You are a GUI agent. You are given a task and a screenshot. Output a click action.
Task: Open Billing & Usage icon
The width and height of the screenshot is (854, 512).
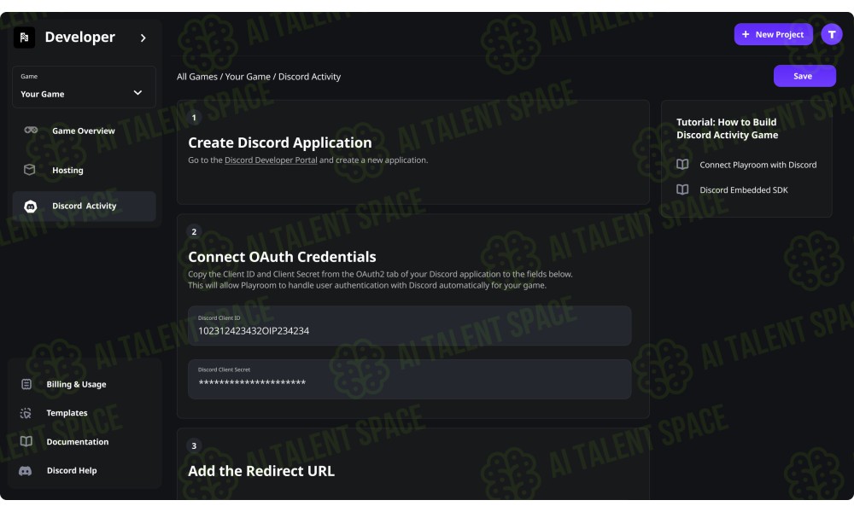(x=26, y=384)
